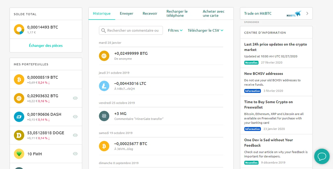Click the DASH wallet coin icon
The height and width of the screenshot is (169, 333).
(x=19, y=117)
